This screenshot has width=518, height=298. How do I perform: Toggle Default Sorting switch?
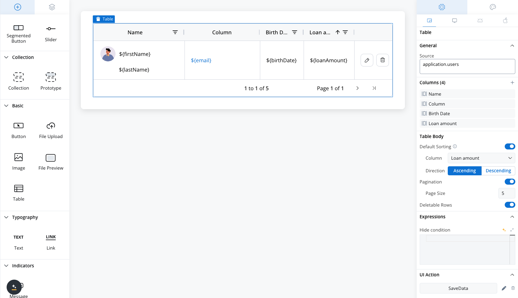pyautogui.click(x=510, y=146)
